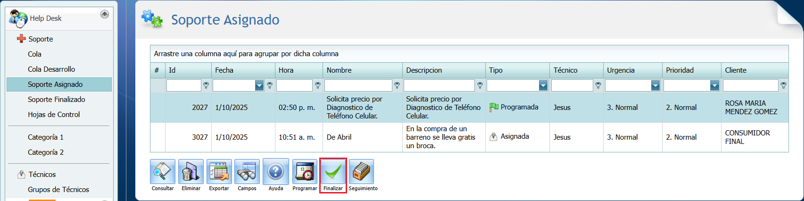The width and height of the screenshot is (804, 201).
Task: Click the Cliente column filter icon
Action: pos(783,85)
